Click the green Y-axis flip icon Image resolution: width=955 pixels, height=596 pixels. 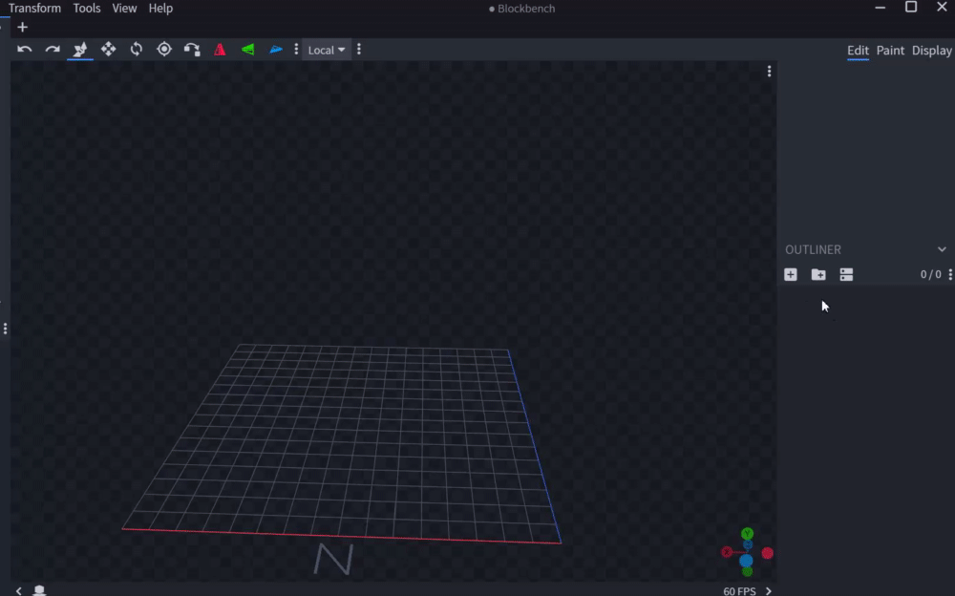point(248,50)
